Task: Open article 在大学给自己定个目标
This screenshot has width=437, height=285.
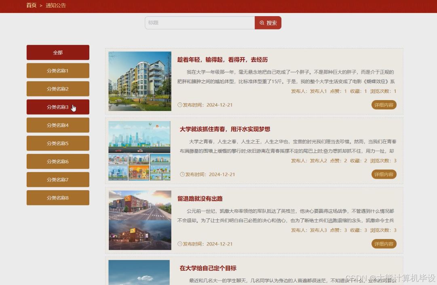Action: [x=208, y=268]
